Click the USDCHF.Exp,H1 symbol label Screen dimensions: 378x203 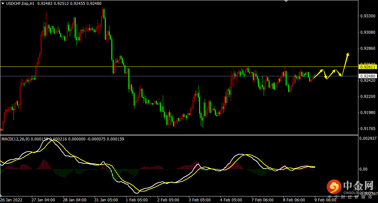pyautogui.click(x=20, y=4)
